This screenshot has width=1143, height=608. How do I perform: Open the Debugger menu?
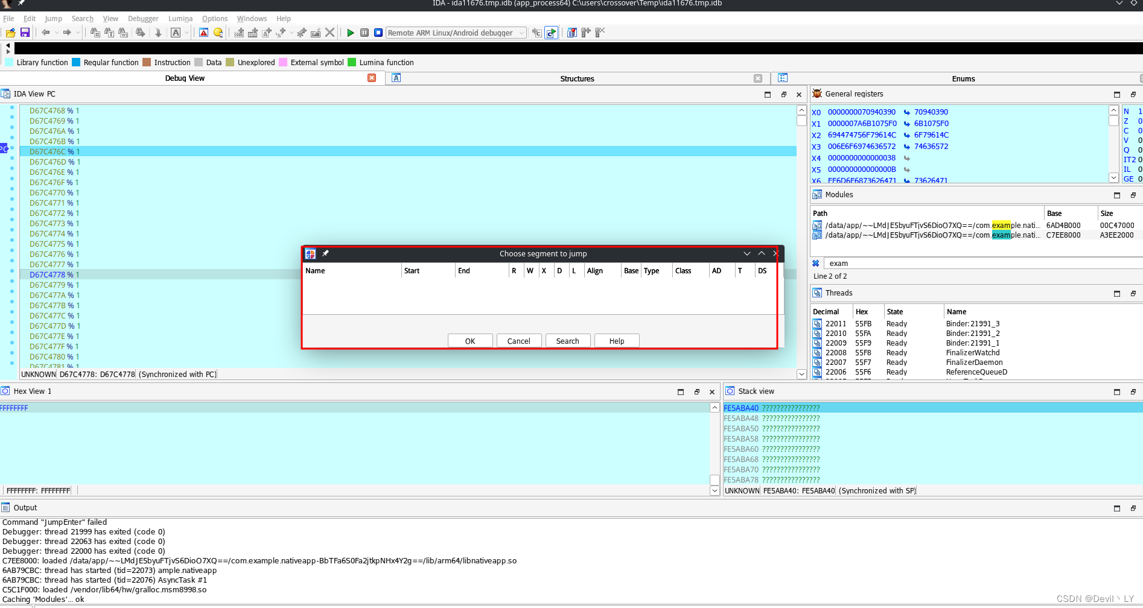(x=143, y=19)
